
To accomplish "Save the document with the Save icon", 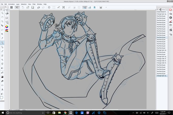I will point(33,7).
